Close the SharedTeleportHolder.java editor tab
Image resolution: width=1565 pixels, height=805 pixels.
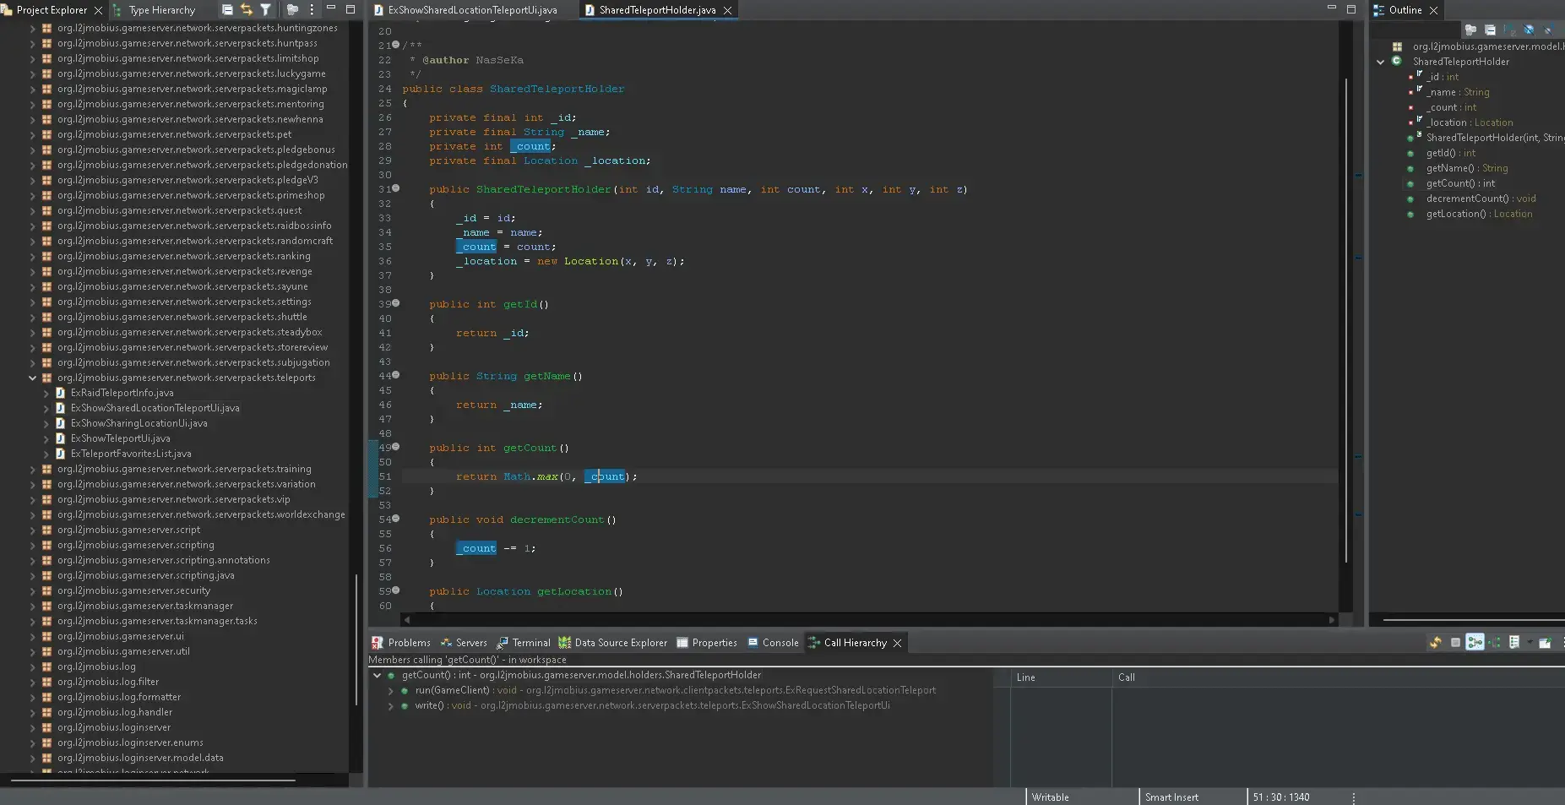tap(727, 10)
